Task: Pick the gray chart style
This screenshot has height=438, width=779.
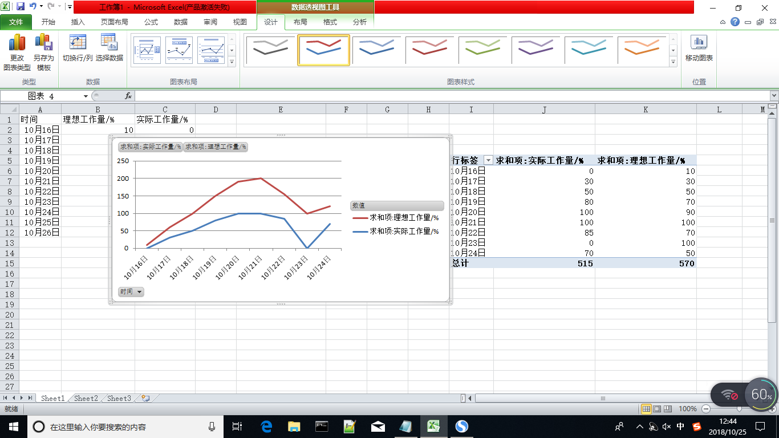Action: (x=271, y=50)
